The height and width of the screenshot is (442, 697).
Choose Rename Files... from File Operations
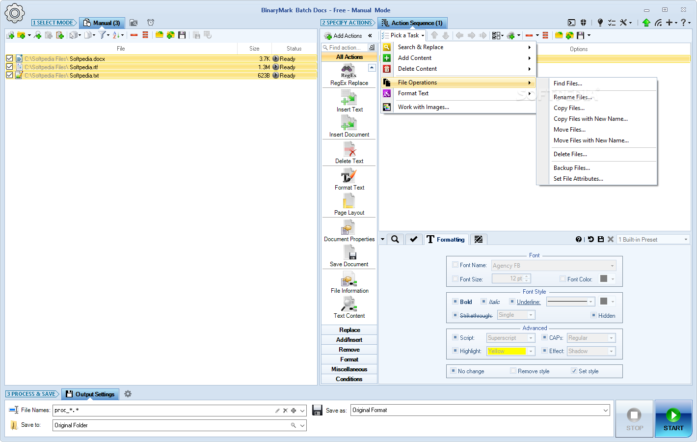(x=597, y=97)
